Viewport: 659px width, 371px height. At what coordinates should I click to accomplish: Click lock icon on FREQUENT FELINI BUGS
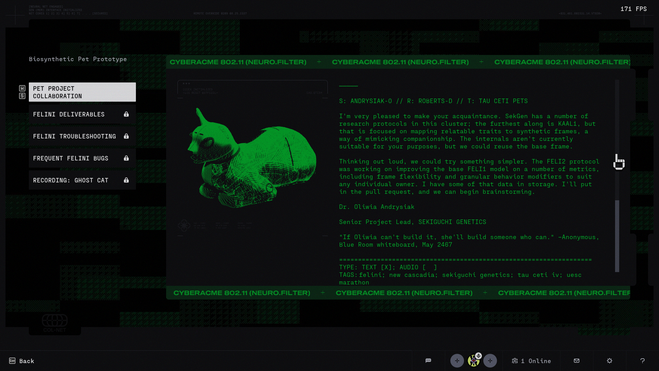click(x=126, y=158)
